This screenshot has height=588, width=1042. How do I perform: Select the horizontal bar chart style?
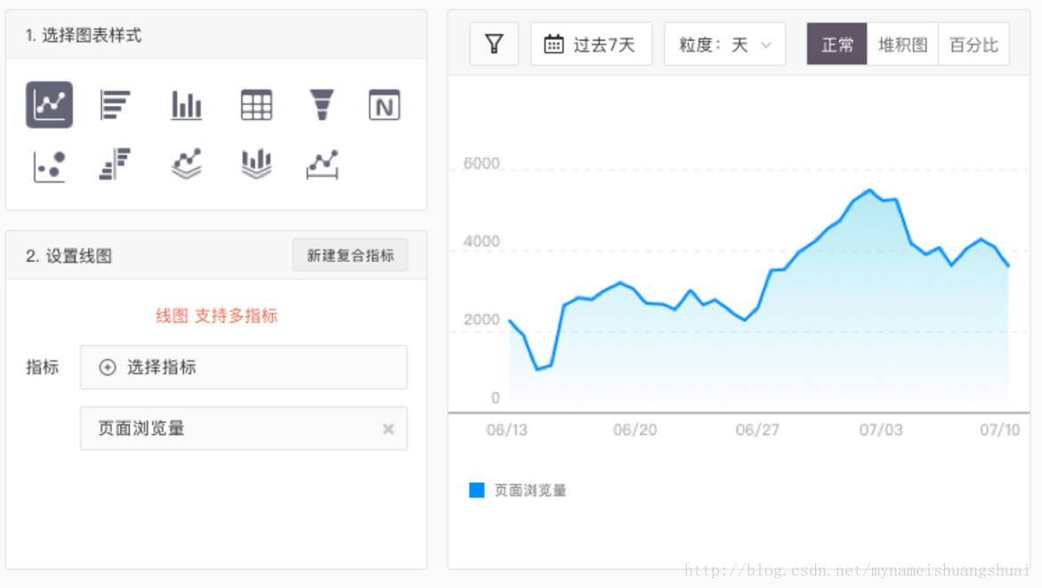point(116,104)
